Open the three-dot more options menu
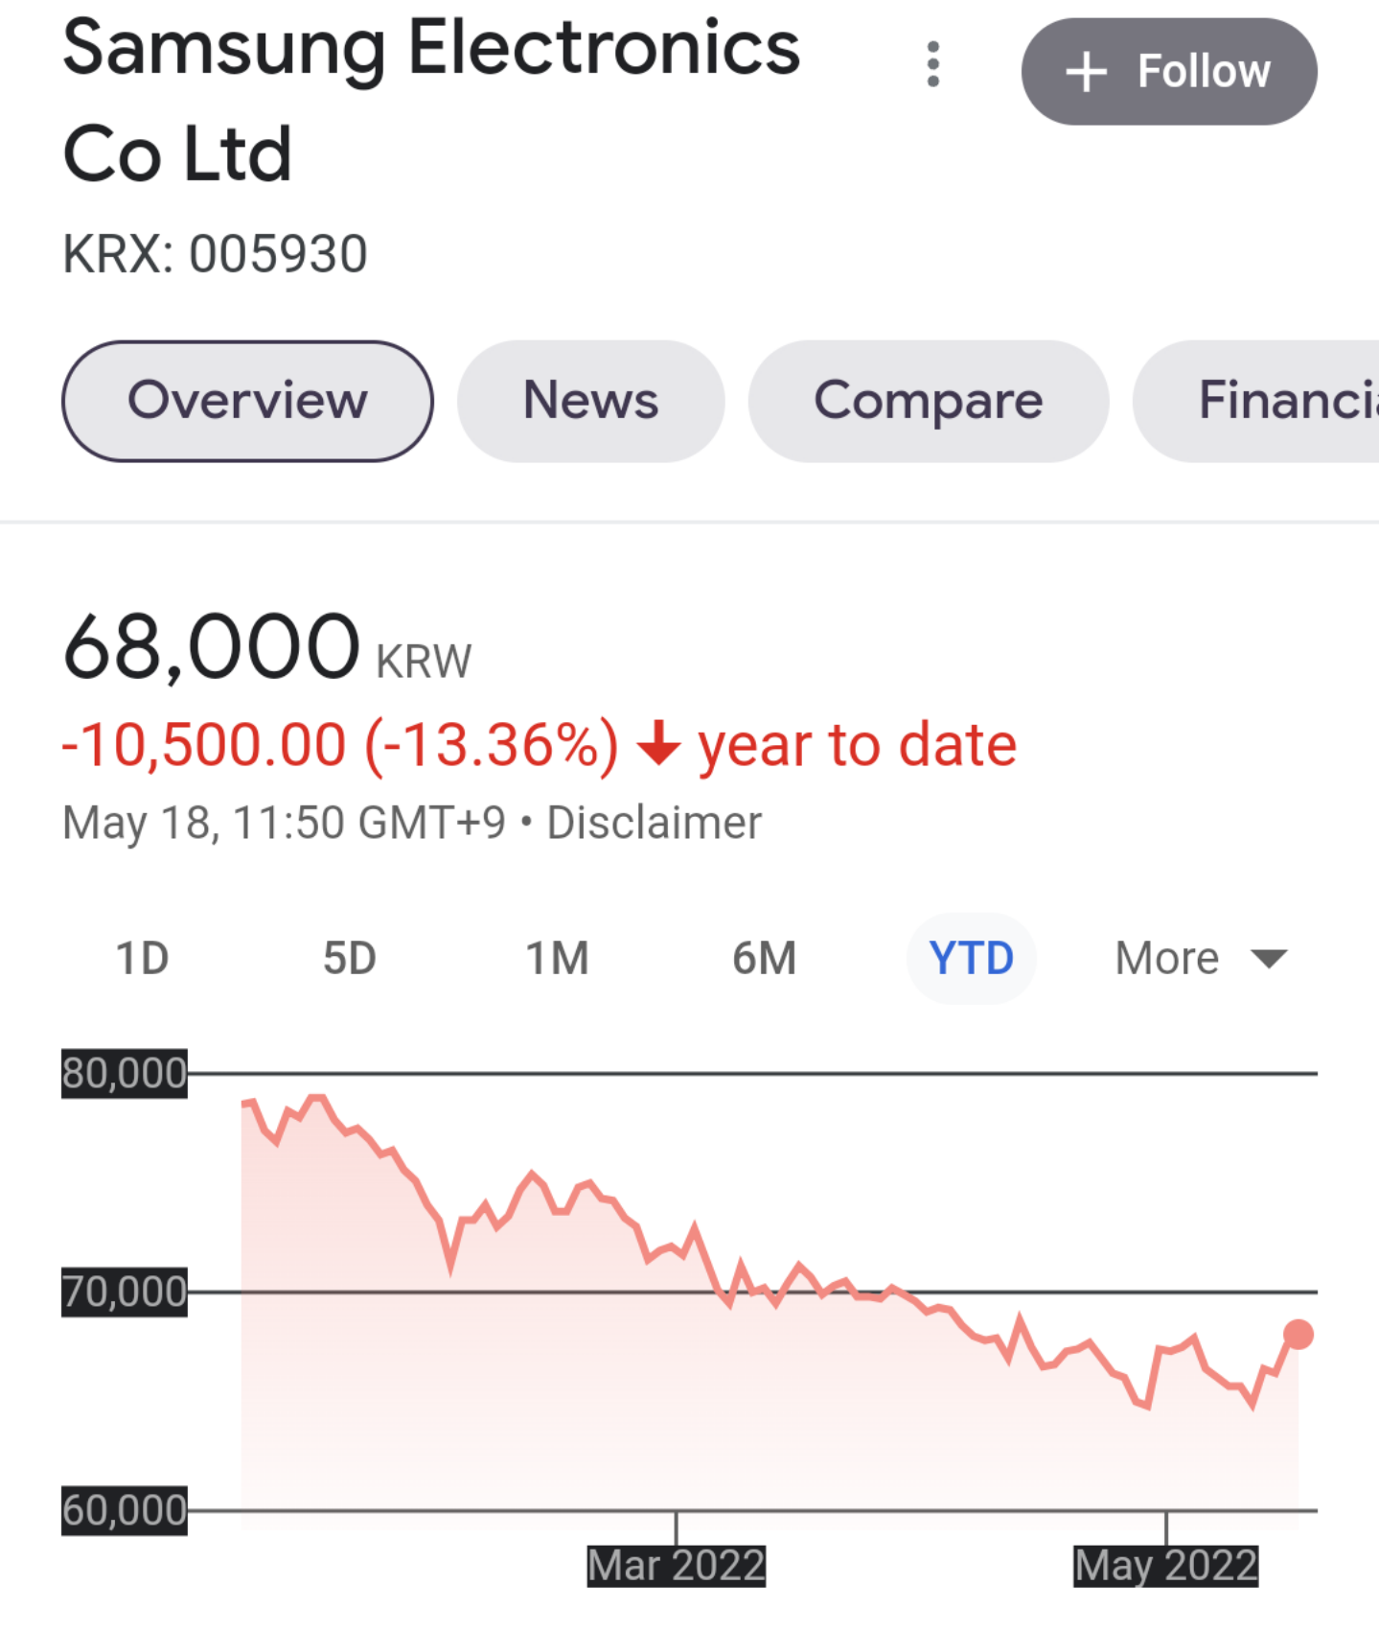Image resolution: width=1379 pixels, height=1631 pixels. click(932, 65)
